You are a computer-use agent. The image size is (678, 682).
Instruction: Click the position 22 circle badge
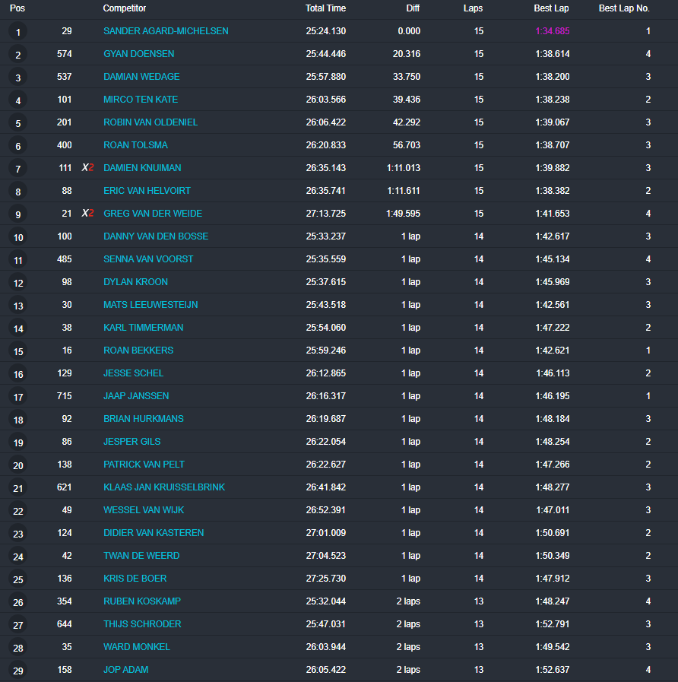pos(17,511)
